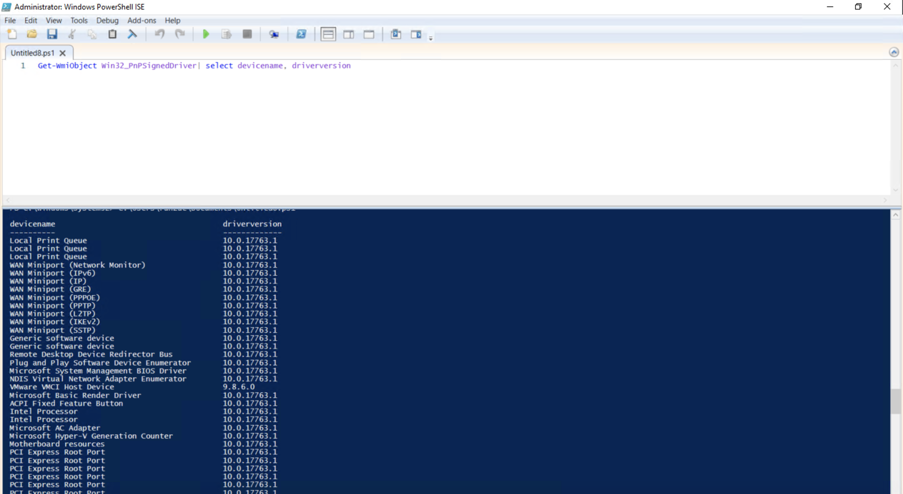Select the Untitled8.ps1 tab
The height and width of the screenshot is (494, 903).
click(32, 53)
